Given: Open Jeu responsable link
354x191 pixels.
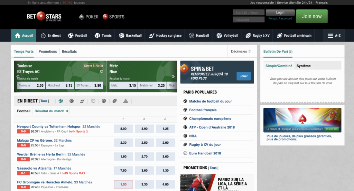Looking at the screenshot, I should pyautogui.click(x=262, y=3).
